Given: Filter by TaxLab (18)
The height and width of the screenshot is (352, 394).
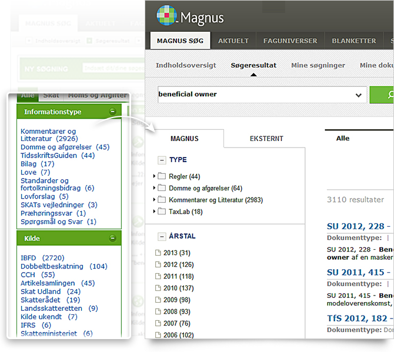Looking at the screenshot, I should pyautogui.click(x=186, y=212).
